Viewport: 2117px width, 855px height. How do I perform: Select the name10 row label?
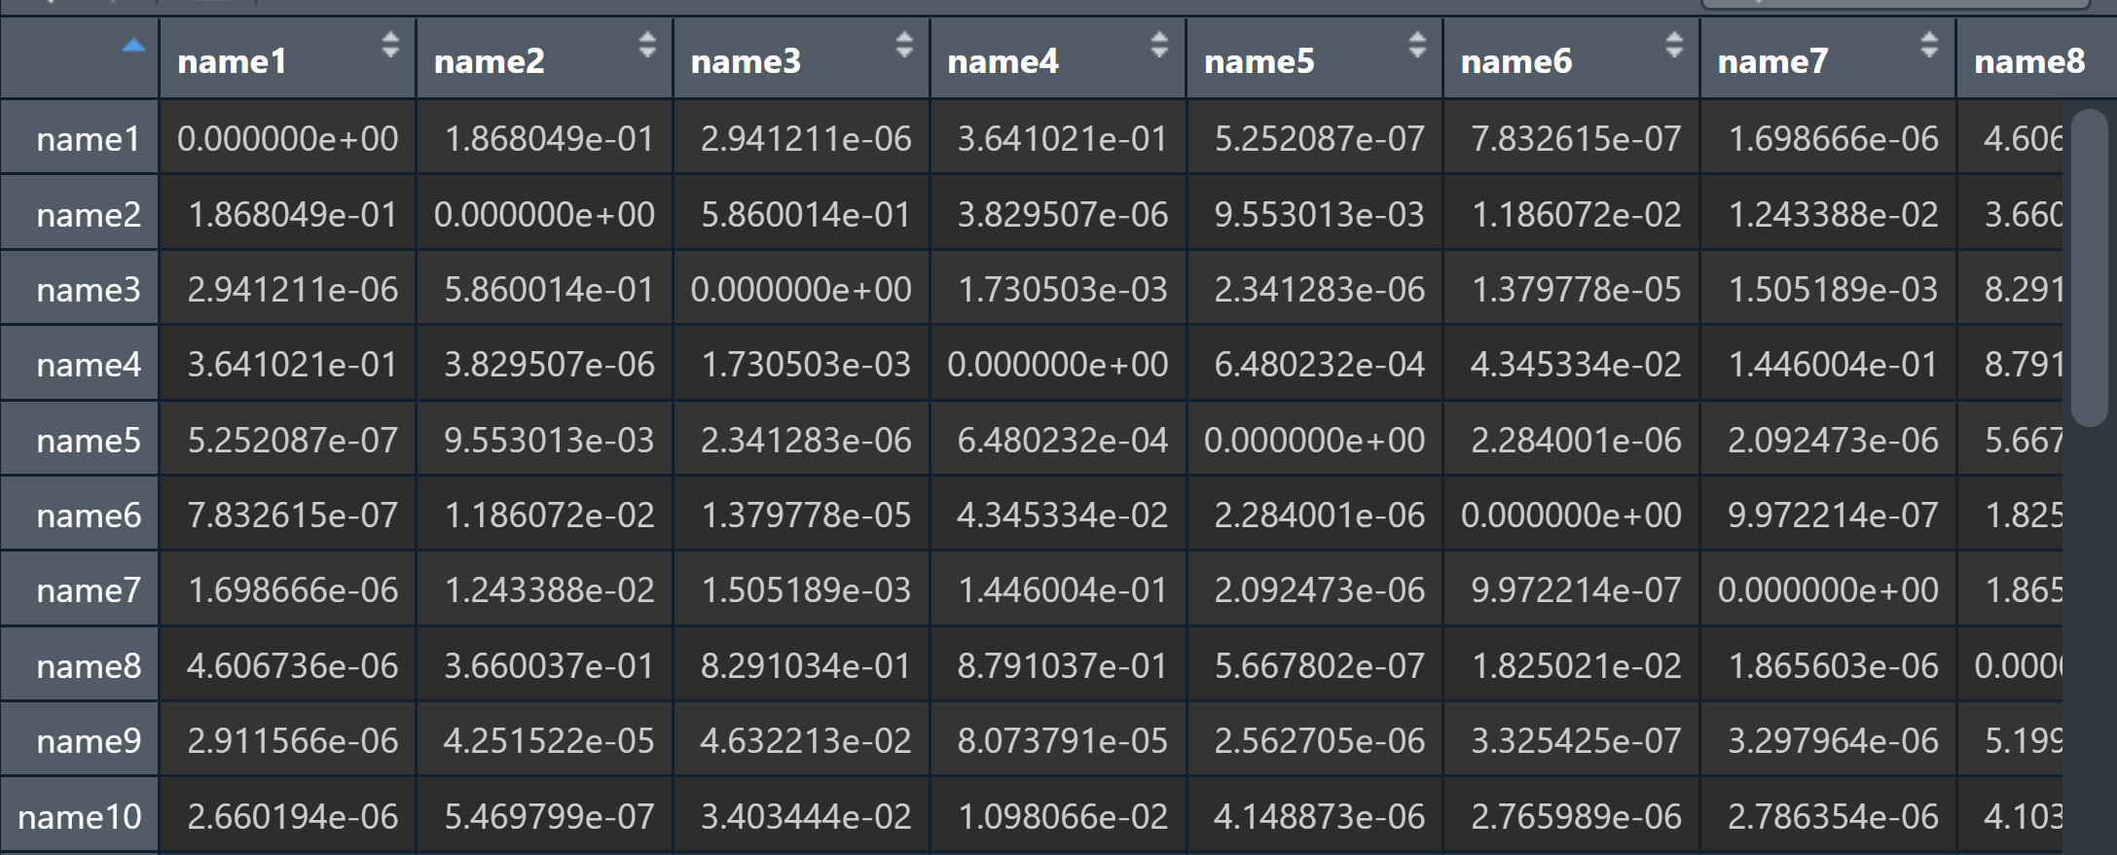[80, 817]
